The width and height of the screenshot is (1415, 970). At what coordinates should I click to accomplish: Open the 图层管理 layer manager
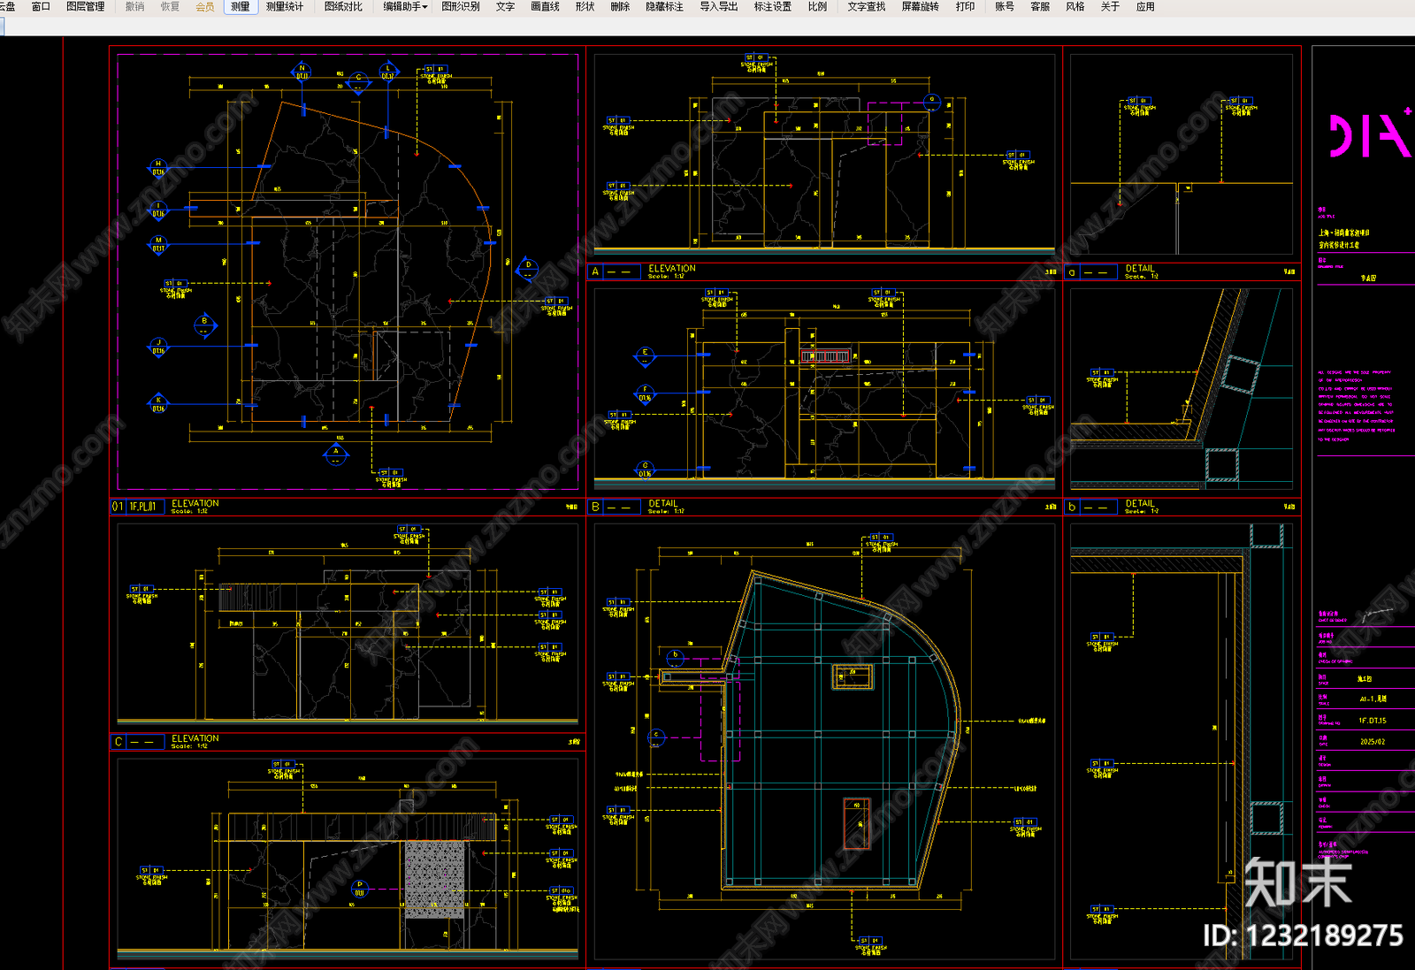pyautogui.click(x=86, y=6)
